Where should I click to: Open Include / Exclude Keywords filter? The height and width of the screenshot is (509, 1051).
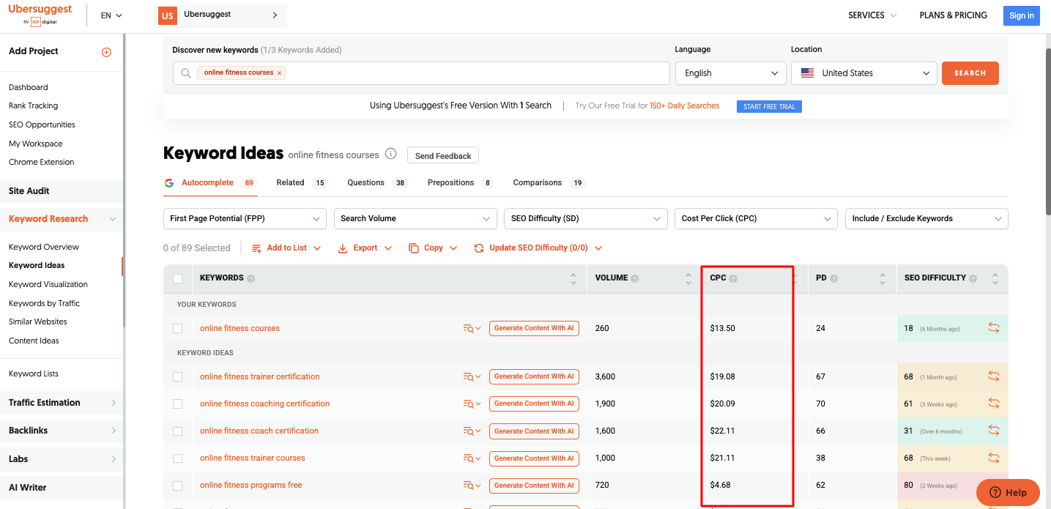coord(926,218)
